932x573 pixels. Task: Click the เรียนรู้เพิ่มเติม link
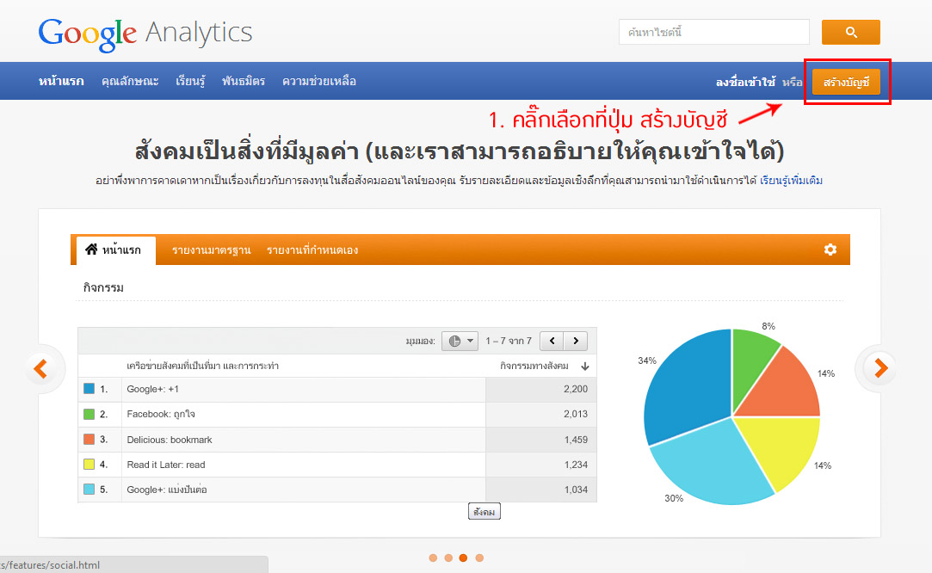pyautogui.click(x=791, y=180)
